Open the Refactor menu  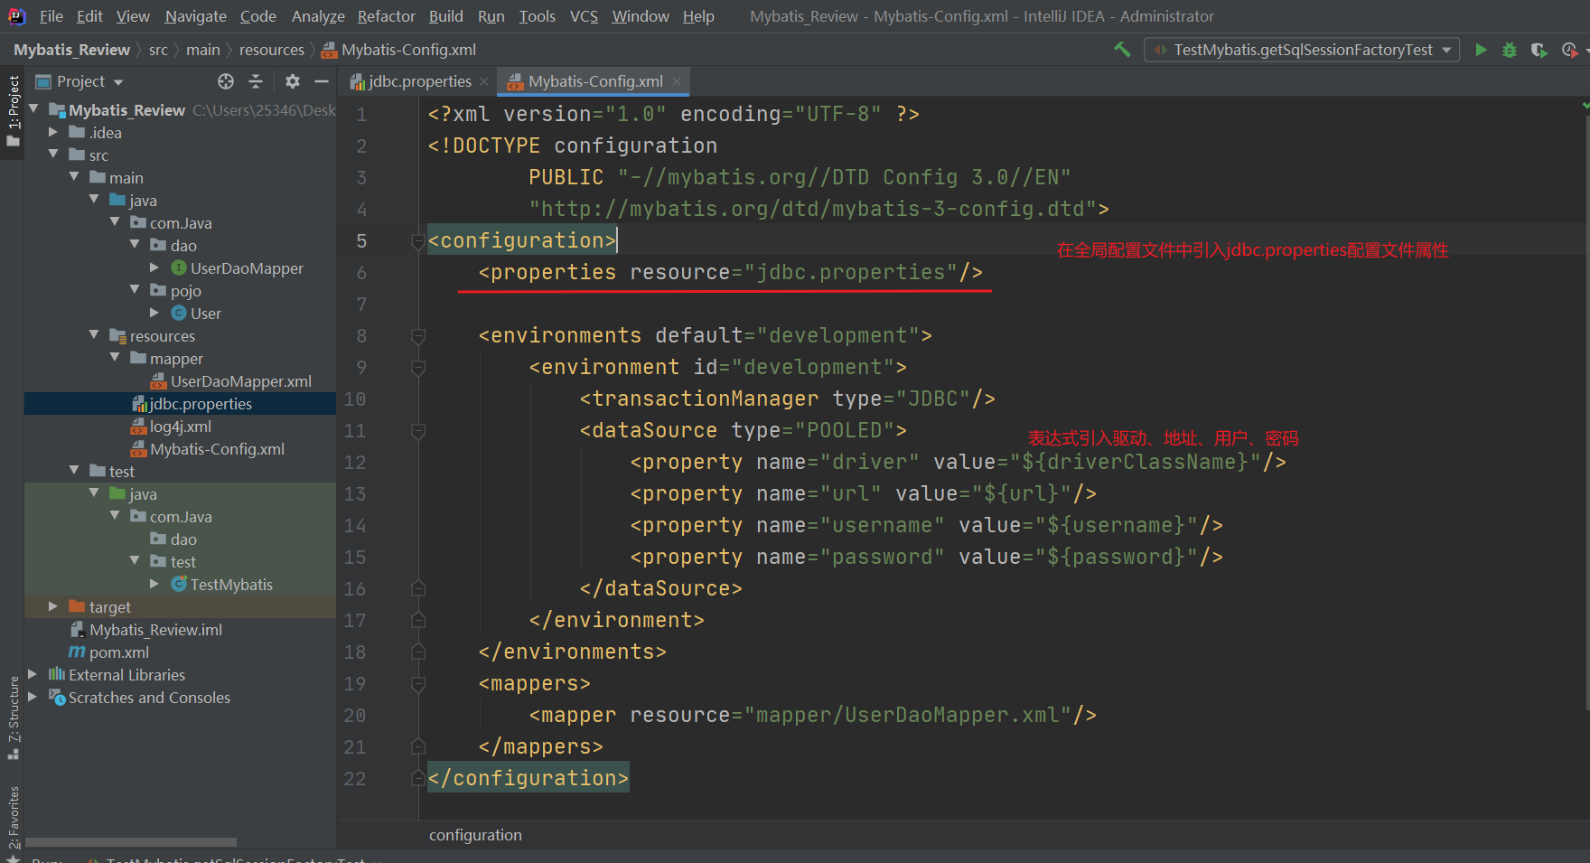click(x=386, y=16)
